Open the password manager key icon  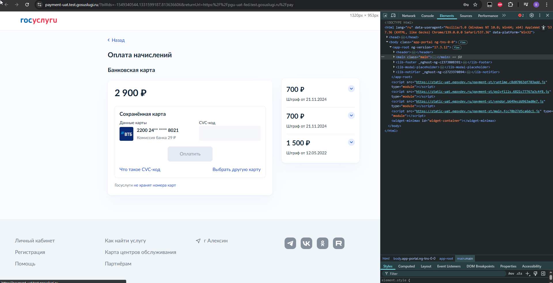pos(466,5)
